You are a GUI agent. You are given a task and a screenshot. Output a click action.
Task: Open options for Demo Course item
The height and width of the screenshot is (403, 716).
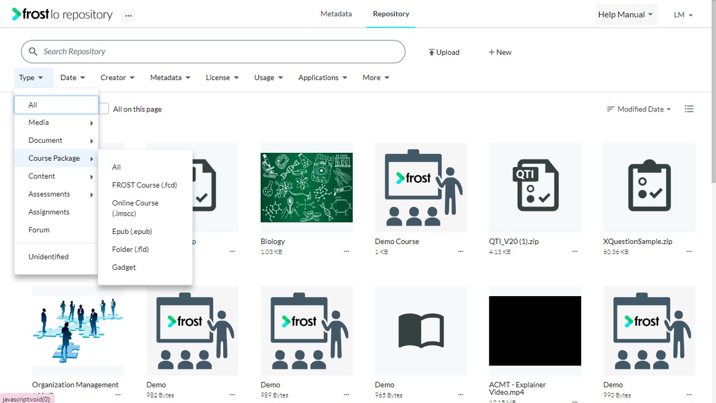click(460, 252)
